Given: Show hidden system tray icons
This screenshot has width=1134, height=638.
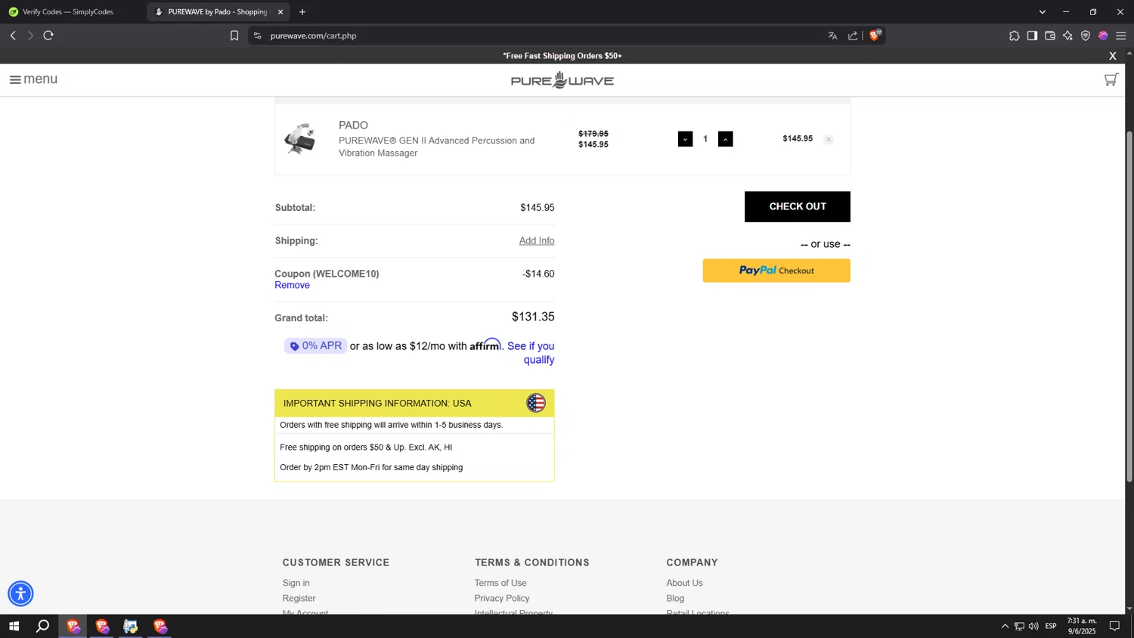Looking at the screenshot, I should point(1005,626).
